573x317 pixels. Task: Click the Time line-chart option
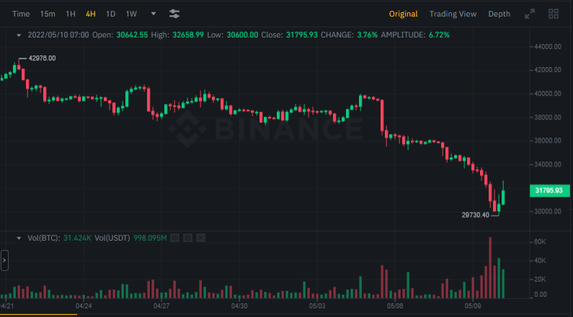21,14
